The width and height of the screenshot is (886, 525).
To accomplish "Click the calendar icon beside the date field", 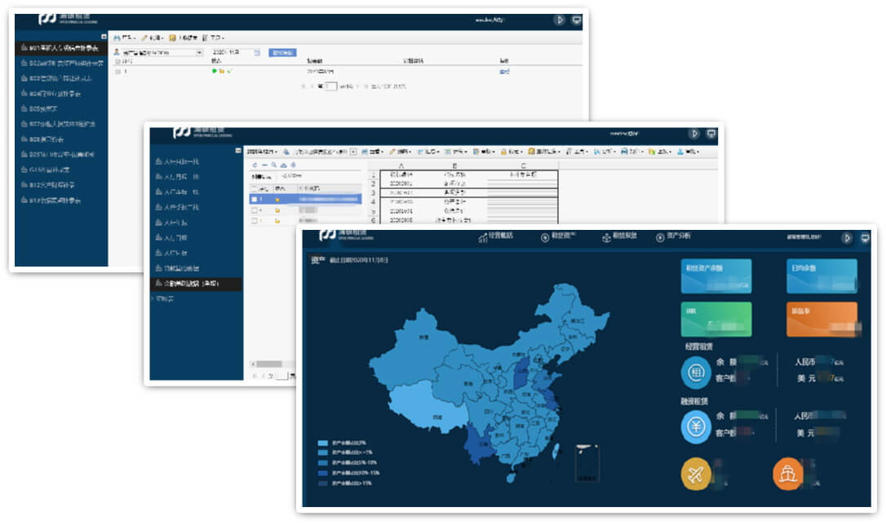I will pyautogui.click(x=257, y=53).
